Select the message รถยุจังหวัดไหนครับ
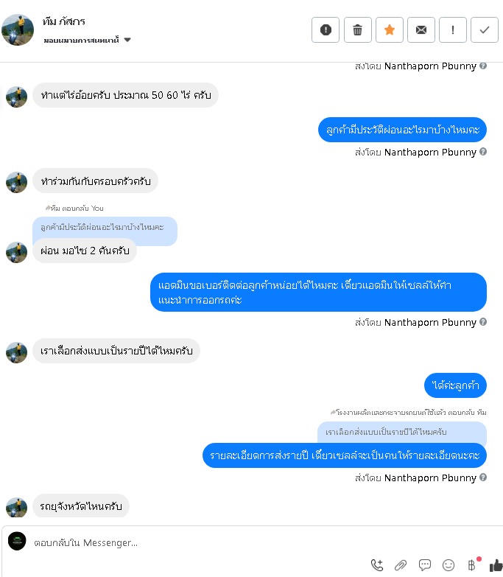 pyautogui.click(x=81, y=506)
